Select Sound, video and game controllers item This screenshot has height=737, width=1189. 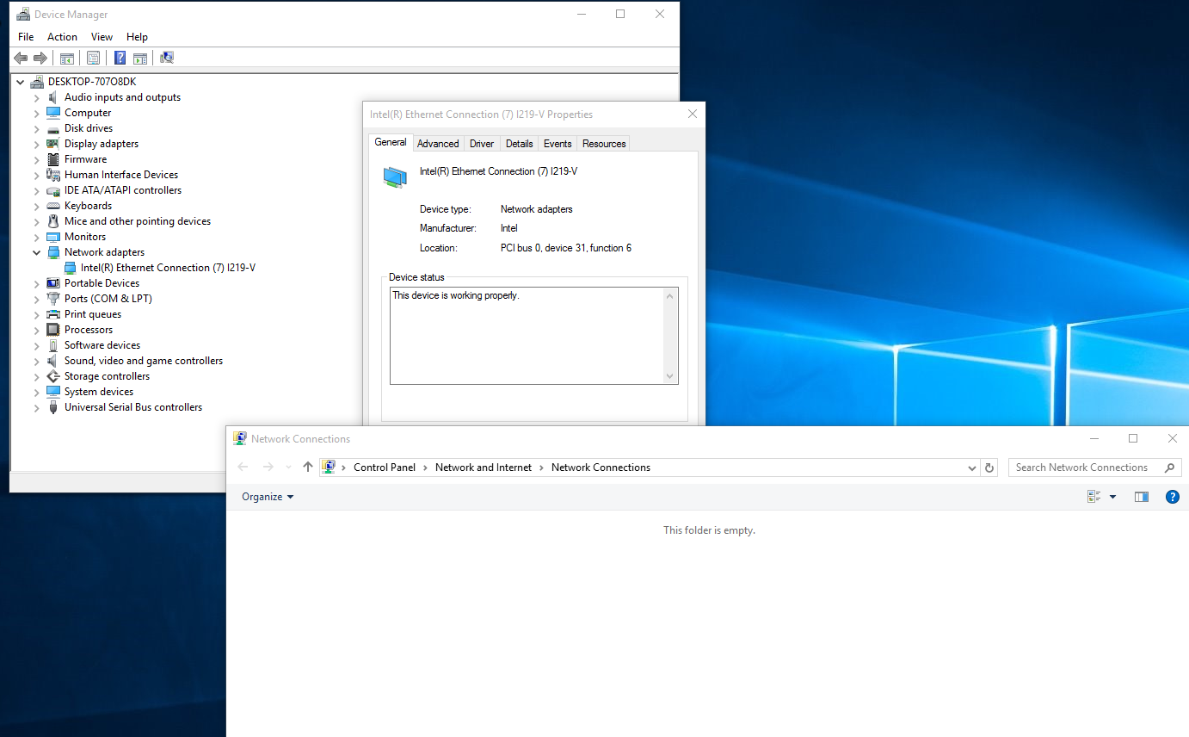click(x=144, y=361)
